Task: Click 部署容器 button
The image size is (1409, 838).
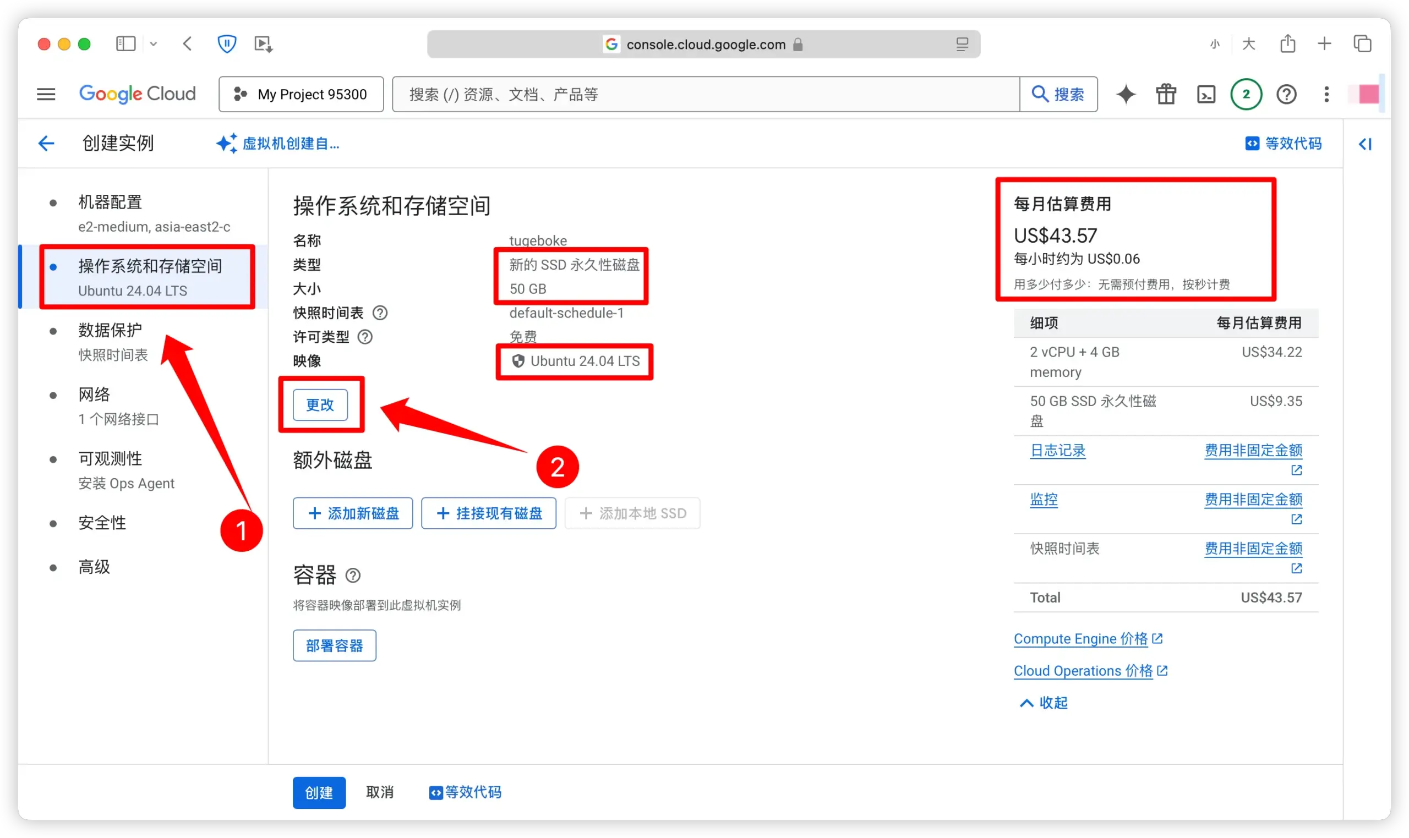Action: pos(334,645)
